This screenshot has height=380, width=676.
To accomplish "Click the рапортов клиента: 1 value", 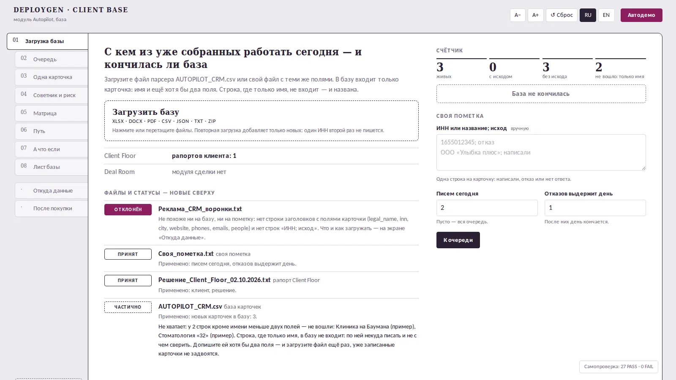I will (204, 156).
